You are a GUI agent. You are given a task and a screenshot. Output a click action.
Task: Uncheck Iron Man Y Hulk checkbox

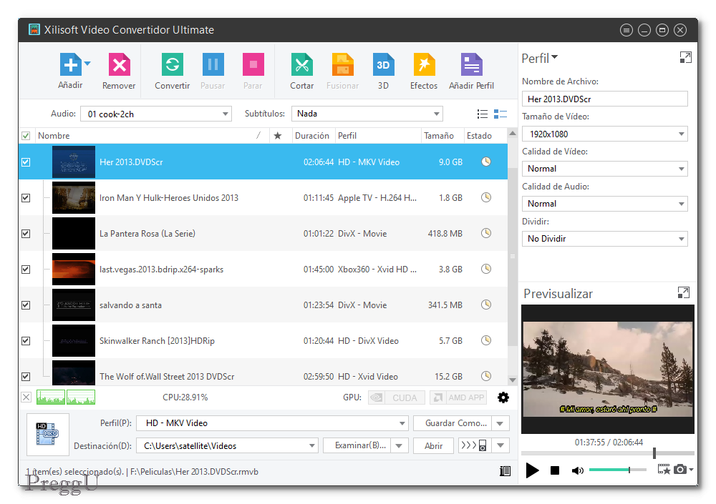26,198
